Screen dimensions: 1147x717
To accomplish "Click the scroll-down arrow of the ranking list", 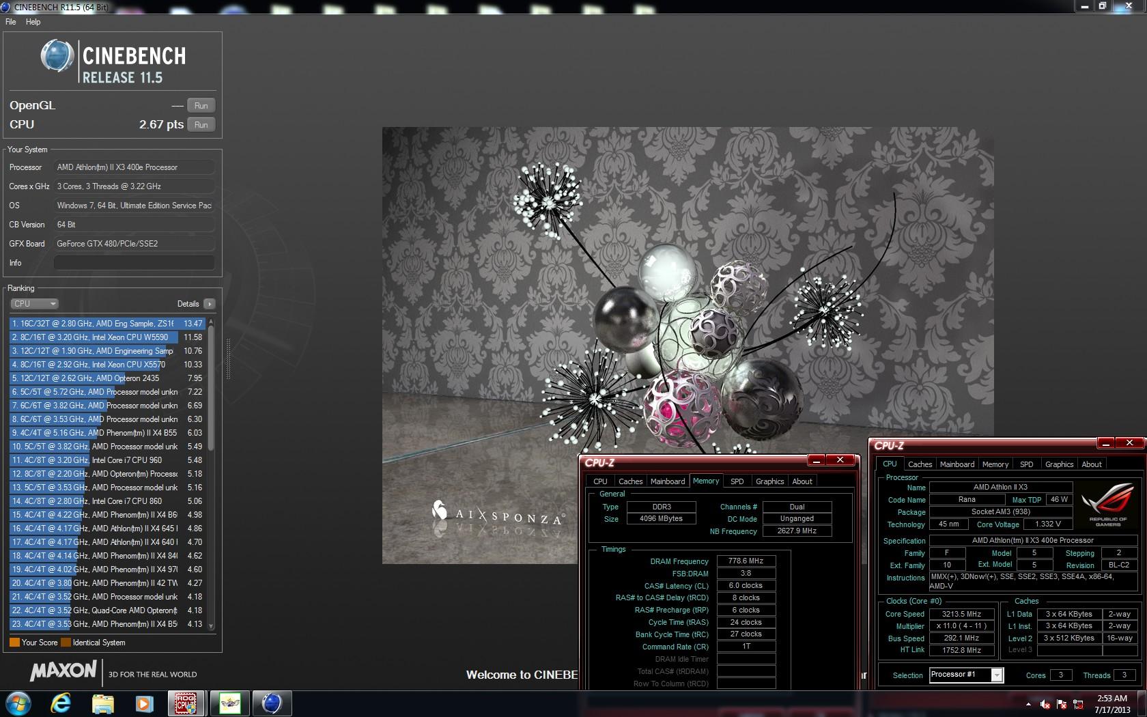I will point(211,625).
